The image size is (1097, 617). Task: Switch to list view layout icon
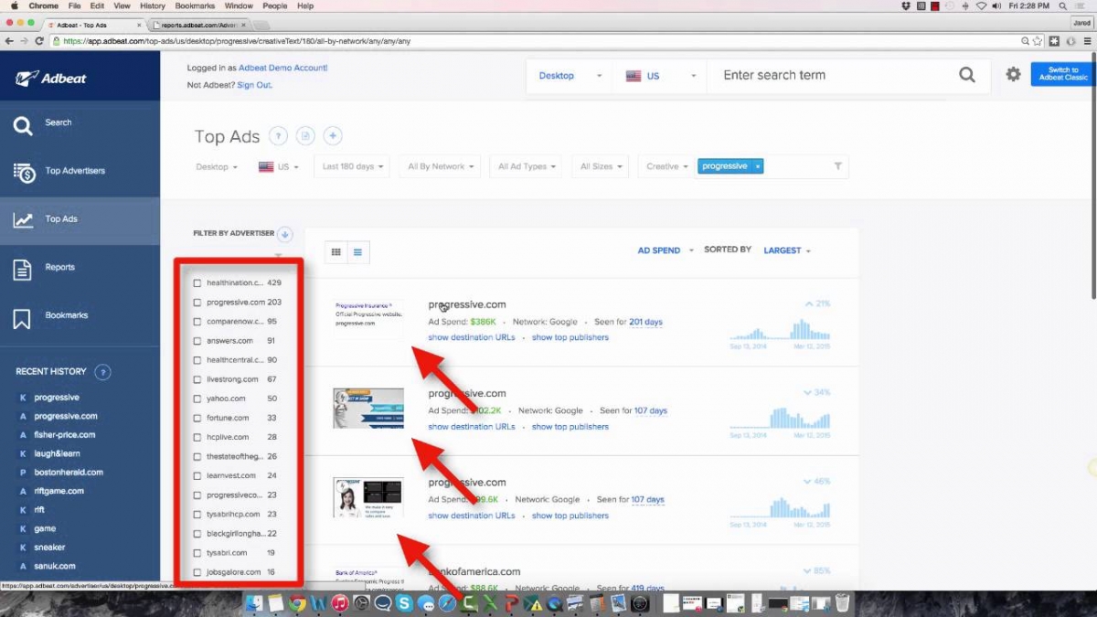[358, 252]
